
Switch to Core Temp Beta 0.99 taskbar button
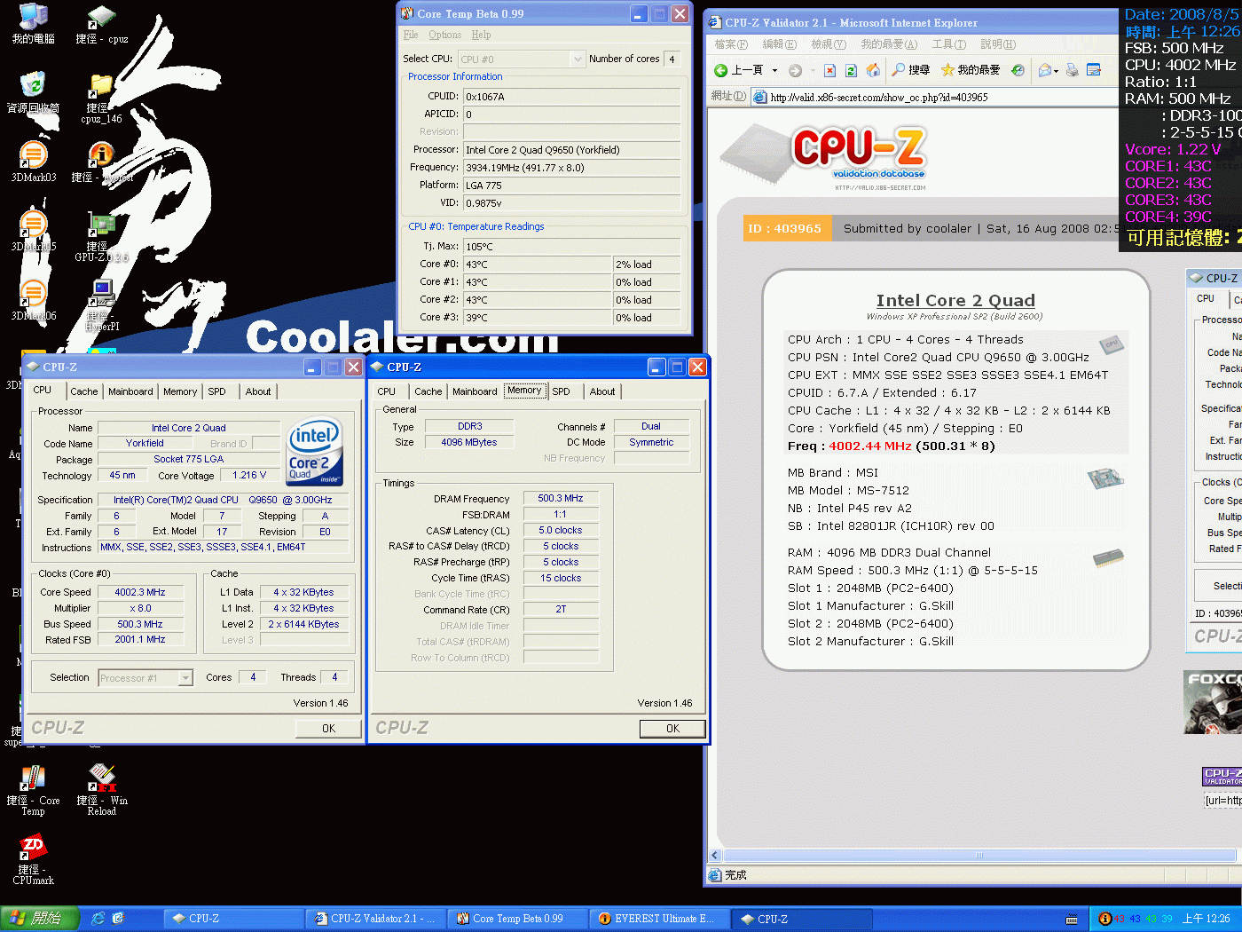(516, 919)
